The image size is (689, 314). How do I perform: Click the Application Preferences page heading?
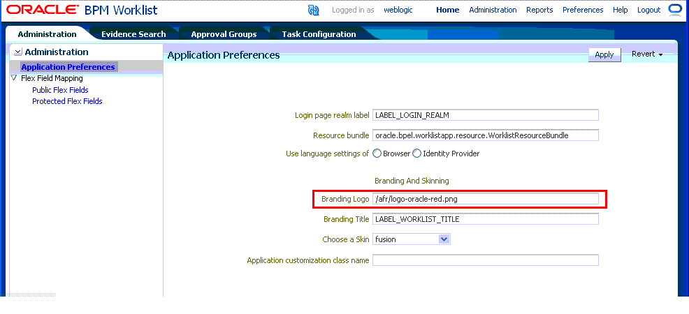[x=224, y=55]
